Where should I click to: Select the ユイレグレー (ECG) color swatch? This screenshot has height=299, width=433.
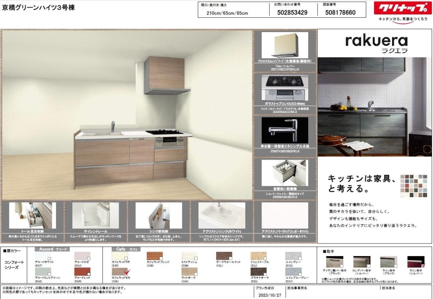tap(293, 256)
